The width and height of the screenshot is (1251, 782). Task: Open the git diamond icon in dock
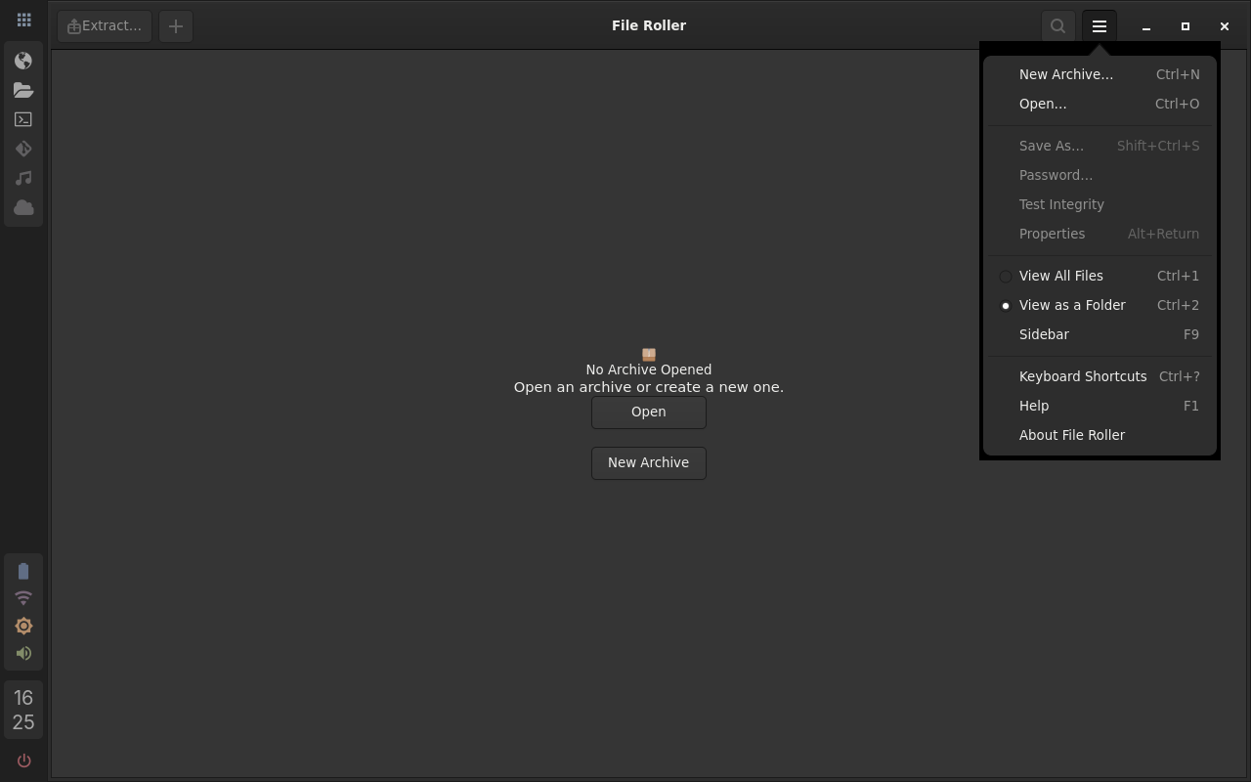(23, 149)
